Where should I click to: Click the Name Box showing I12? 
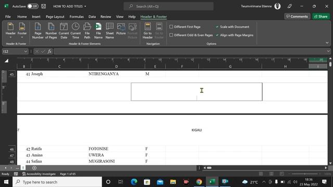click(x=12, y=51)
